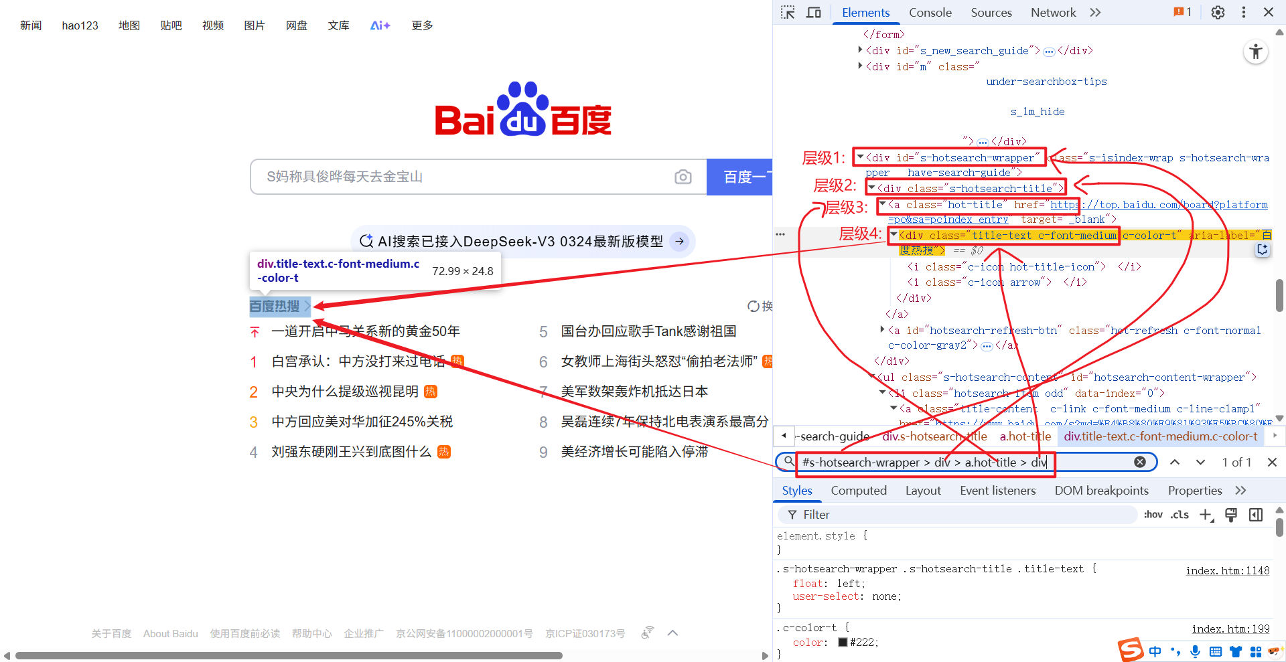Toggle Sogou punctuation mode icon

[1175, 651]
